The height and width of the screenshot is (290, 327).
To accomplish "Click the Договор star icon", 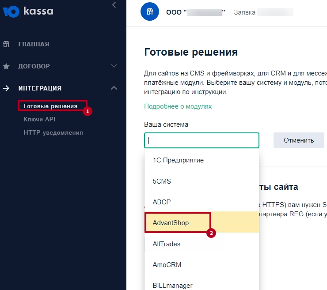I will point(6,66).
